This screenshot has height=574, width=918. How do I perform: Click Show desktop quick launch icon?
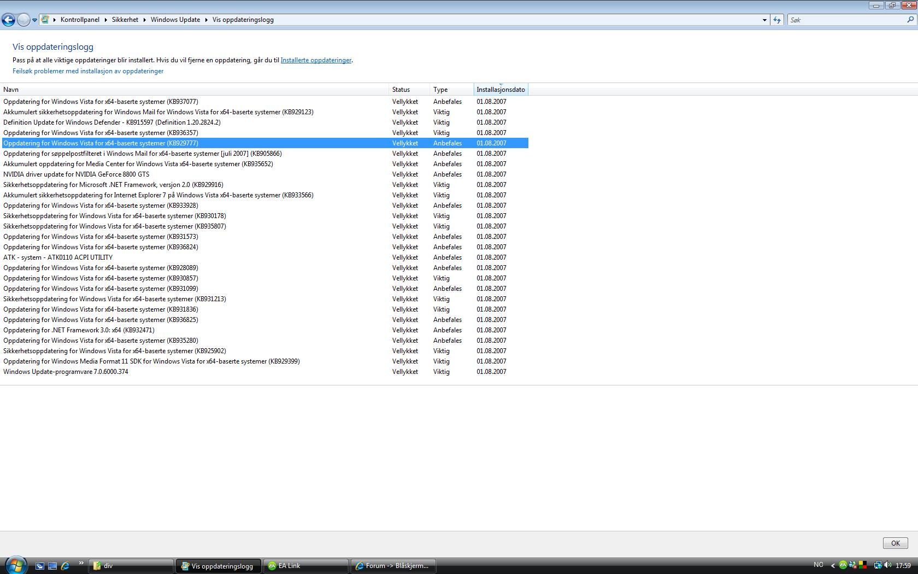coord(52,566)
